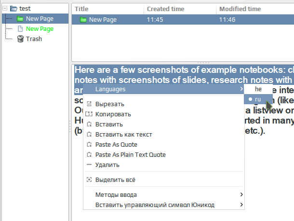Screen dimensions: 294x221
Task: Collapse the test notebook tree node
Action: pyautogui.click(x=5, y=8)
